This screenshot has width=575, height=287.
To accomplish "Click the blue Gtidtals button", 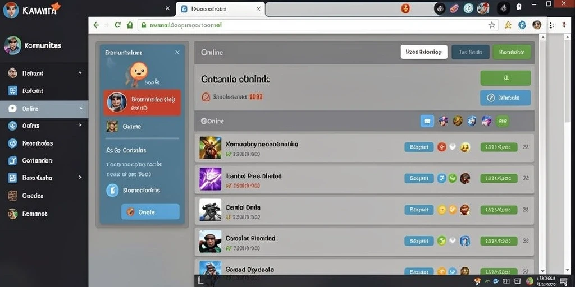I will pyautogui.click(x=505, y=98).
